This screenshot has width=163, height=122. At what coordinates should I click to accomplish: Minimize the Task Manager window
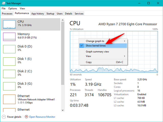click(139, 3)
